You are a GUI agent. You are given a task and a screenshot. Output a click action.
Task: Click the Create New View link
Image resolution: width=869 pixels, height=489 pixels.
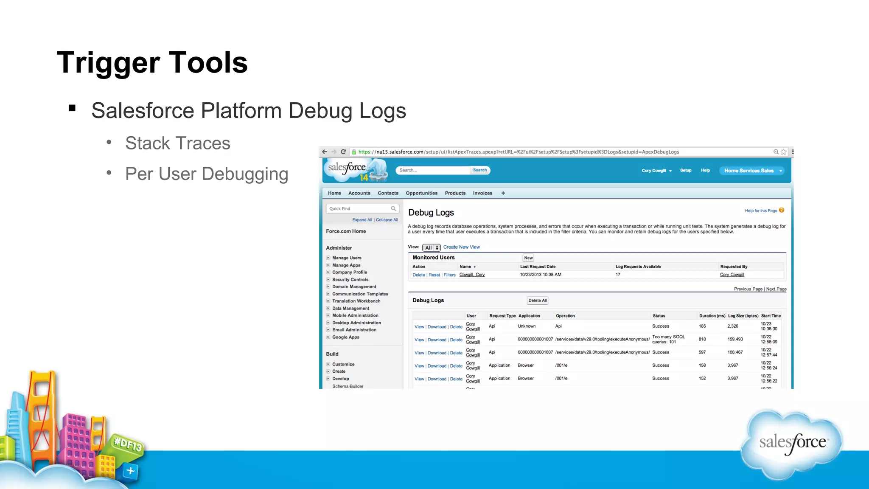[x=461, y=247]
